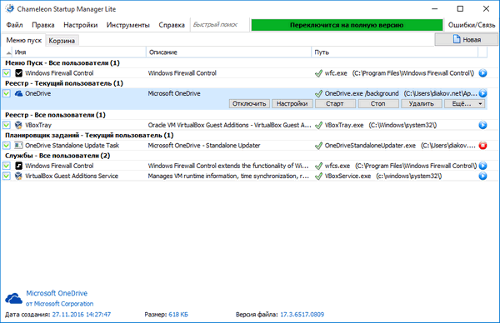This screenshot has height=323, width=500.
Task: Click the green checkmark beside wfc.exe
Action: pos(318,73)
